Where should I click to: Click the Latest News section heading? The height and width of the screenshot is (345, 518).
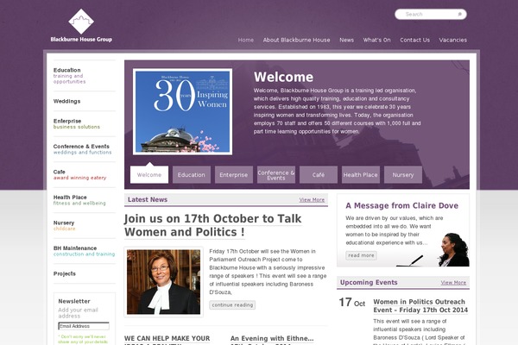pyautogui.click(x=148, y=199)
